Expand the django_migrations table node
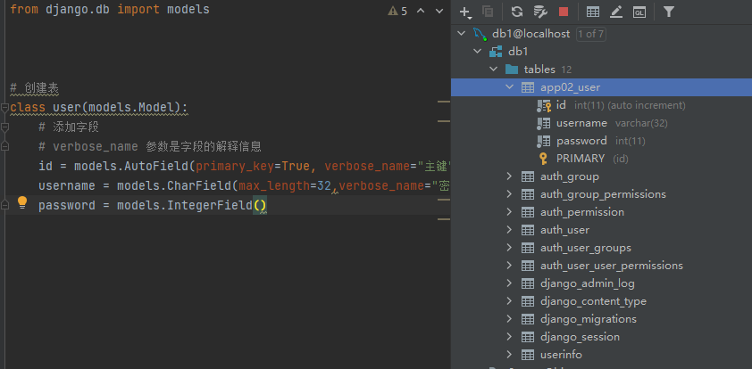Image resolution: width=752 pixels, height=369 pixels. coord(509,319)
